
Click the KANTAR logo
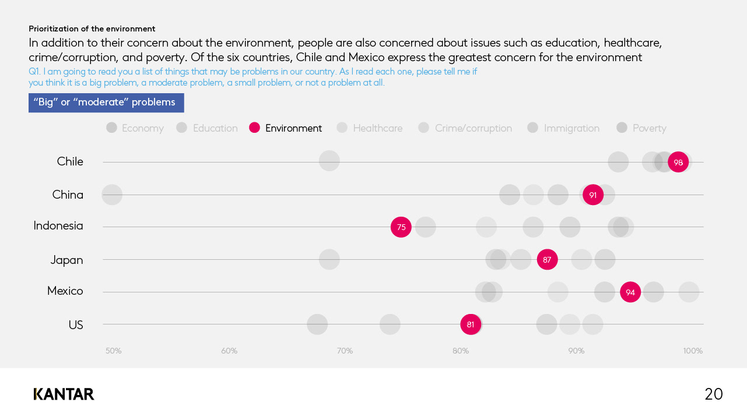click(64, 394)
